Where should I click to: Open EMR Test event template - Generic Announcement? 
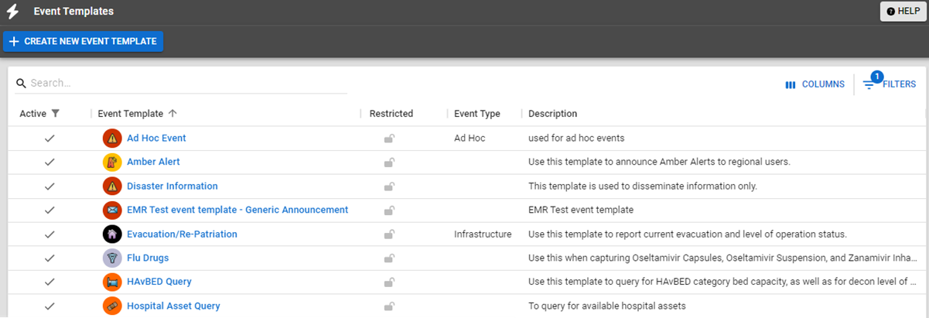237,210
